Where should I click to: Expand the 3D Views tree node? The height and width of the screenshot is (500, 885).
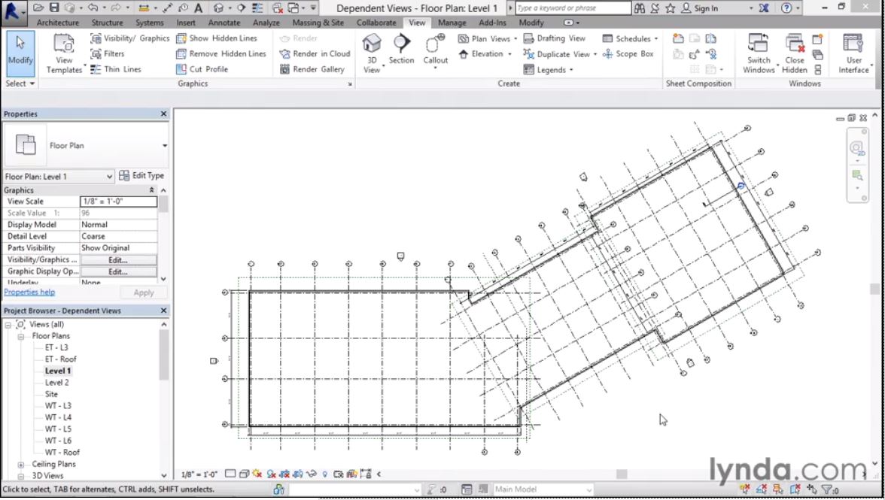pos(20,477)
